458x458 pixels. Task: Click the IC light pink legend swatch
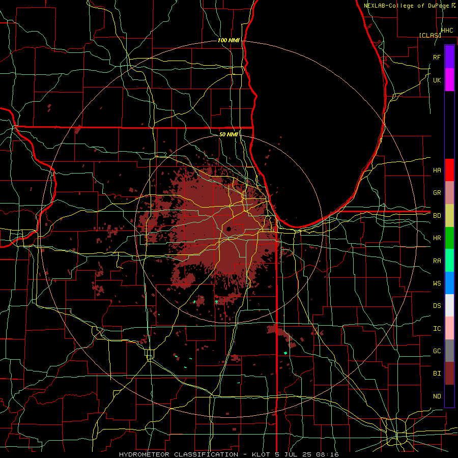(449, 328)
